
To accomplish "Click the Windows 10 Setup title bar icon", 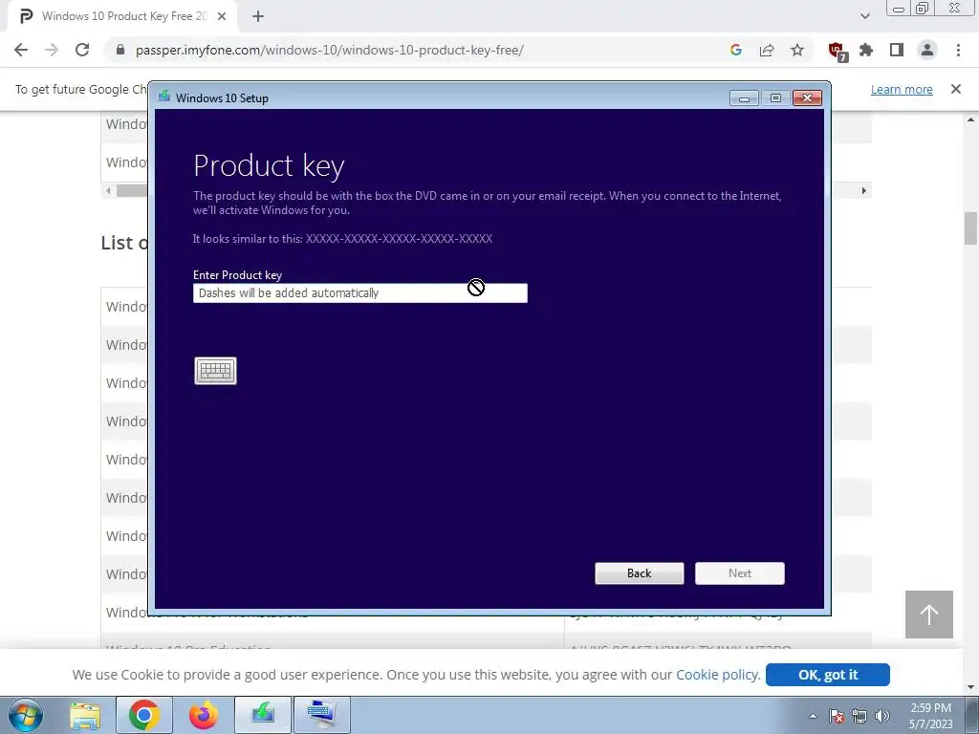I will click(164, 97).
